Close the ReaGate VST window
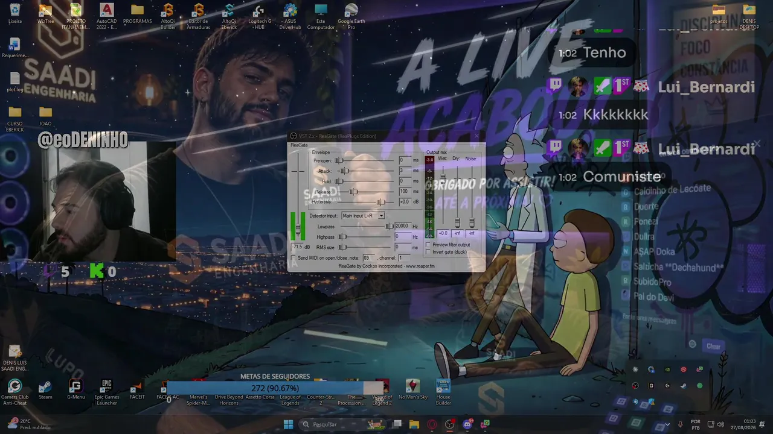 click(x=477, y=136)
